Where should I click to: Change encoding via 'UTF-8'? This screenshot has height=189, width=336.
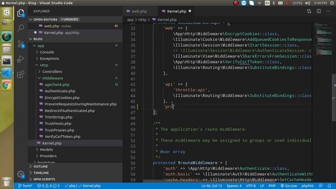pos(251,186)
